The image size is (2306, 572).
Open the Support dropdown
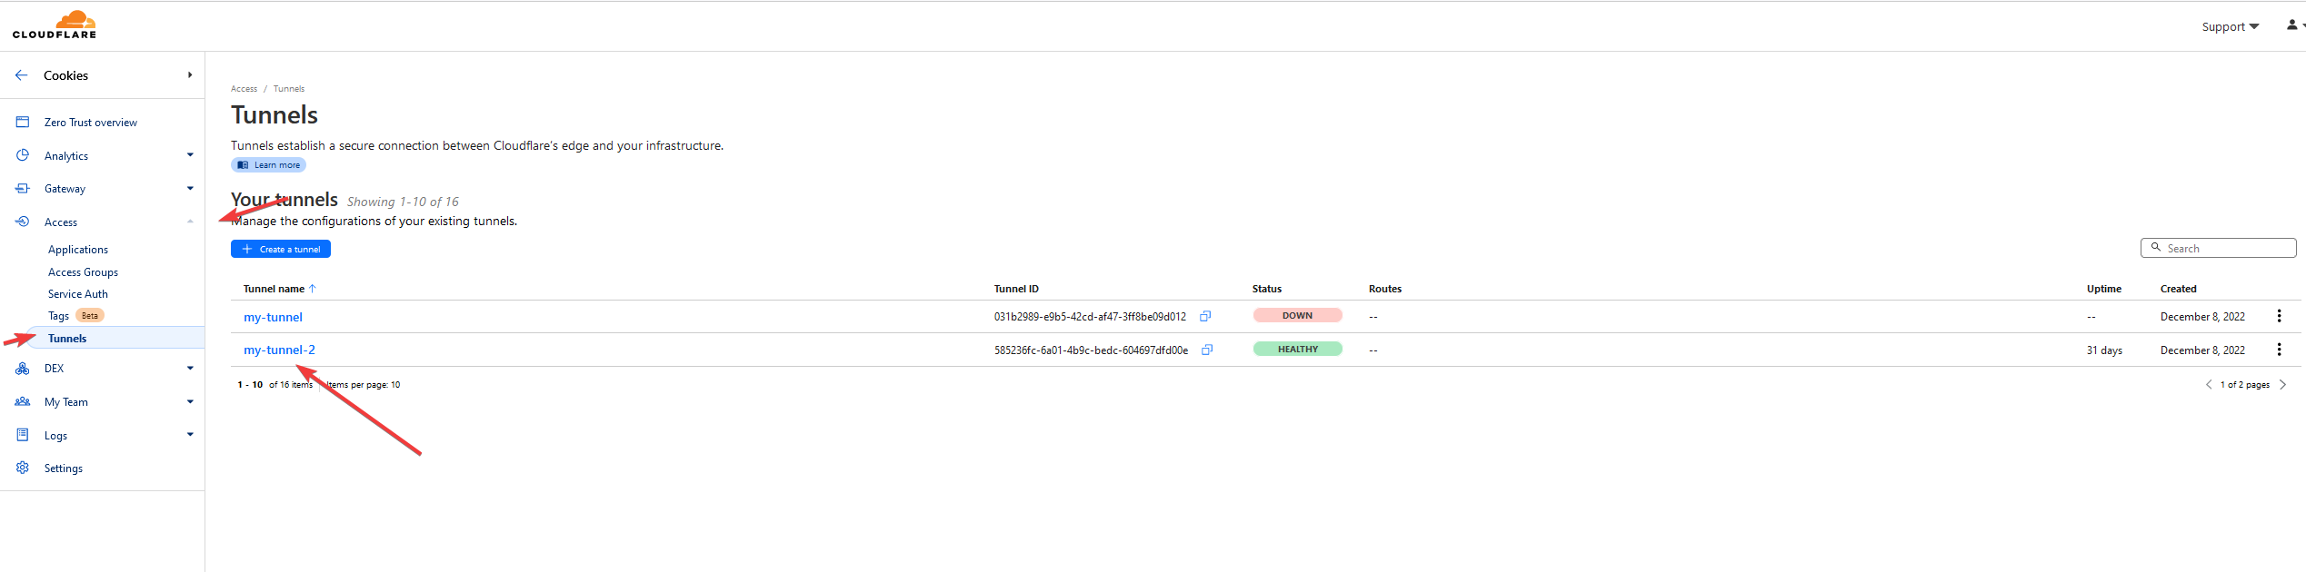click(x=2231, y=26)
